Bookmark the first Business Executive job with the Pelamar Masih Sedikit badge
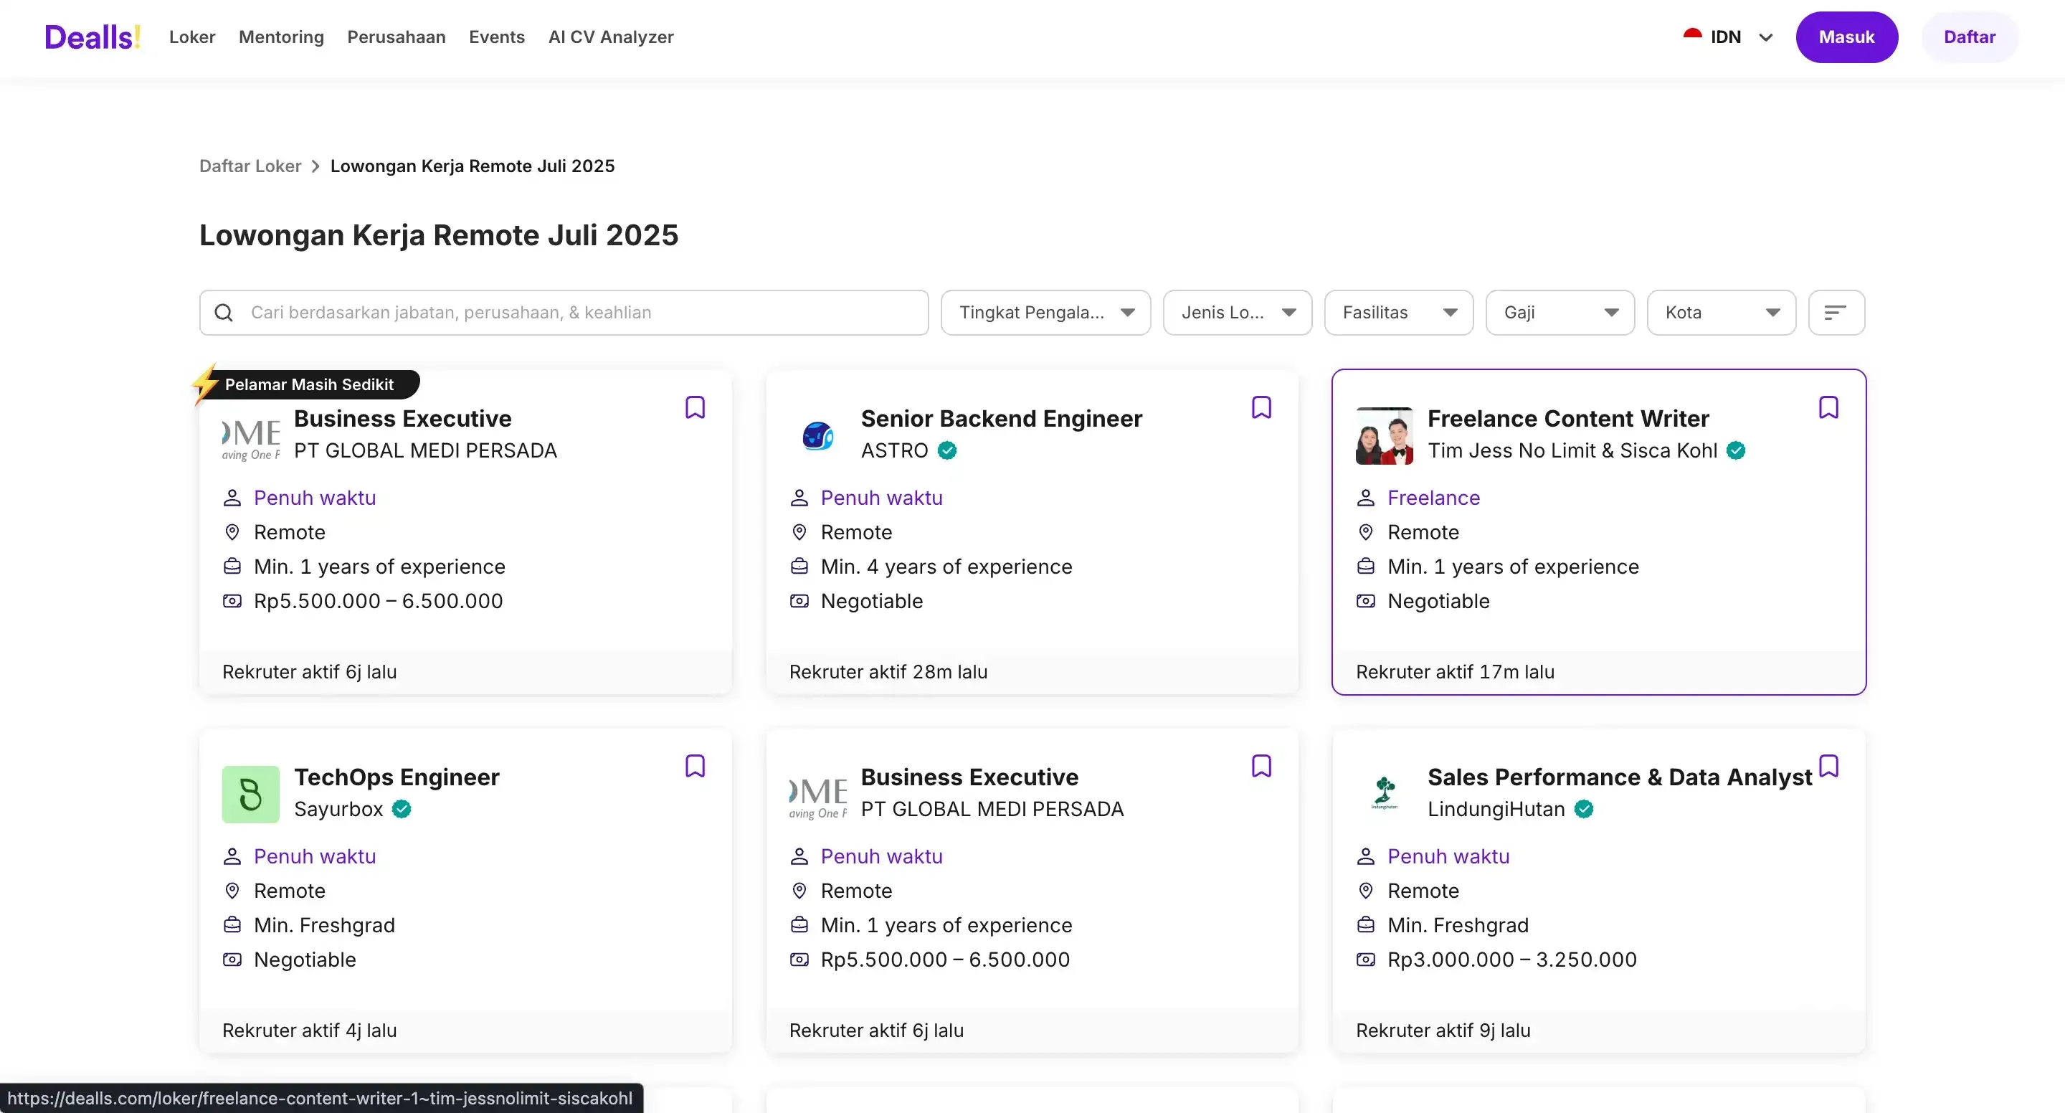The height and width of the screenshot is (1113, 2065). [x=695, y=407]
